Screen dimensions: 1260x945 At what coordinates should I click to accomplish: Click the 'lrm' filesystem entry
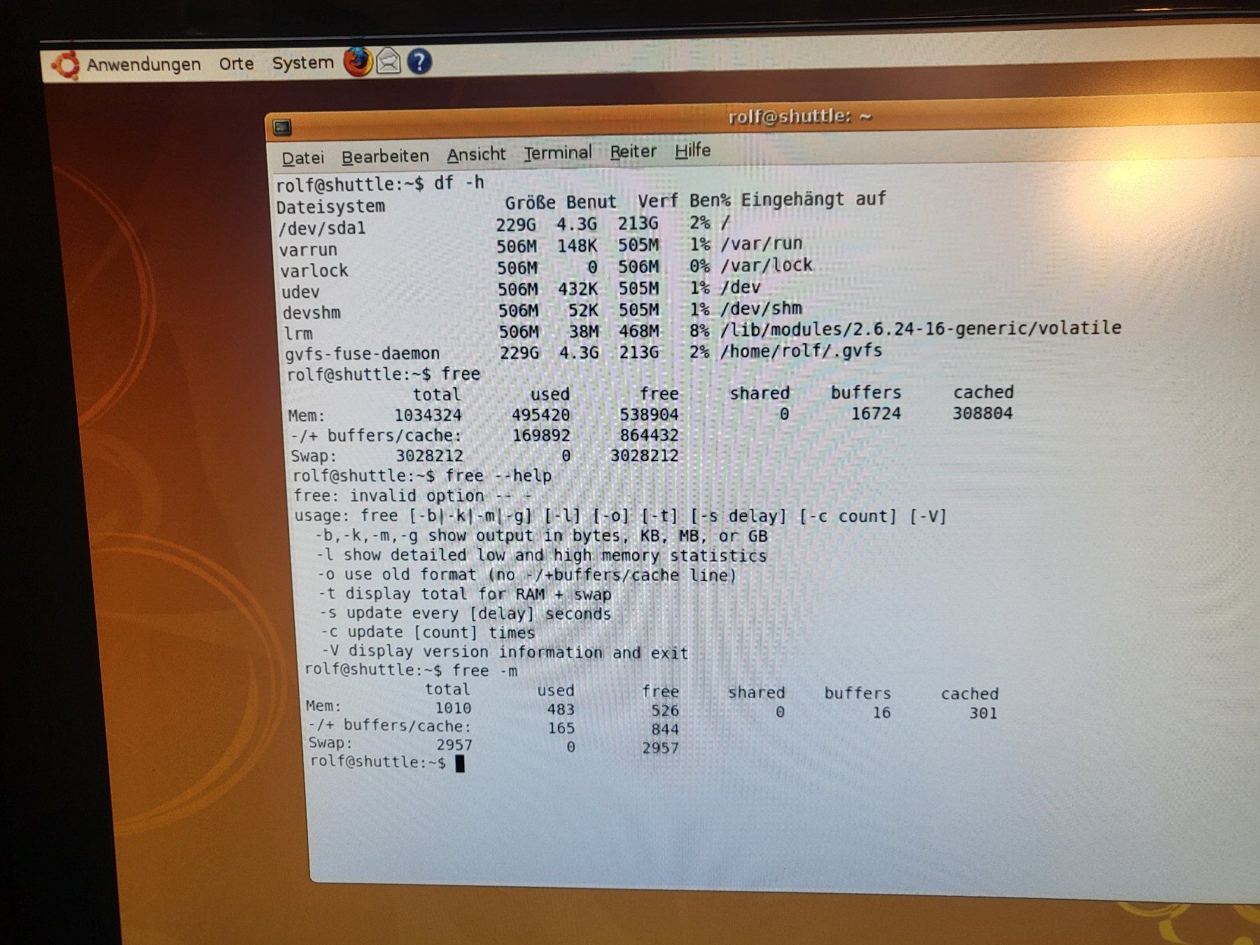pyautogui.click(x=298, y=333)
